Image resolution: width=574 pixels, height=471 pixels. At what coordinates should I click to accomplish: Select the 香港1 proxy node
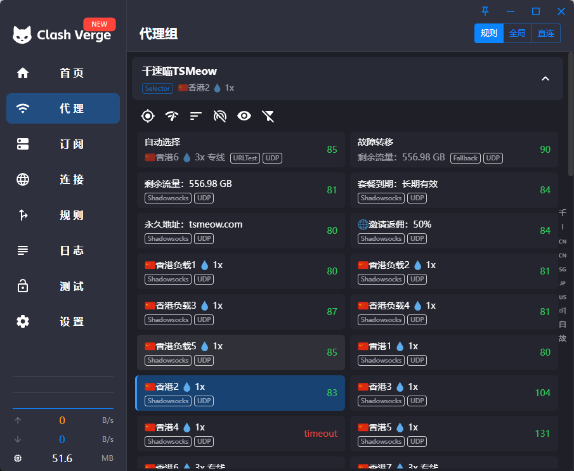(453, 352)
